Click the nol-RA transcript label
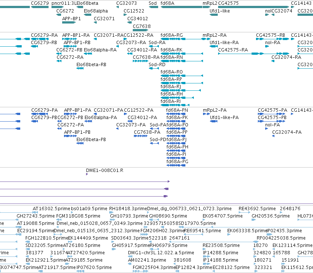The height and width of the screenshot is (273, 313). [x=273, y=43]
